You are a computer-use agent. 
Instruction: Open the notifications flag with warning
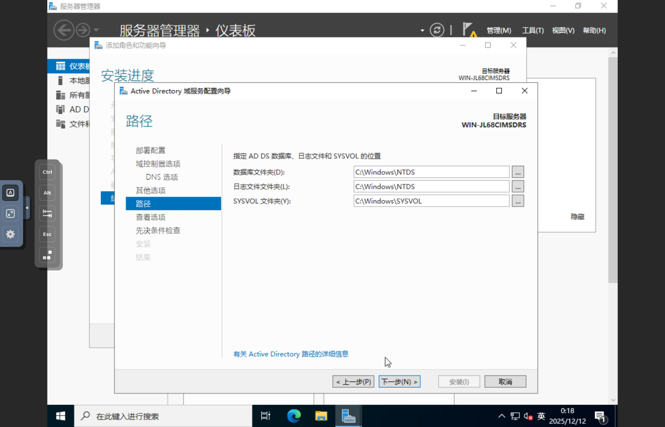pos(469,30)
